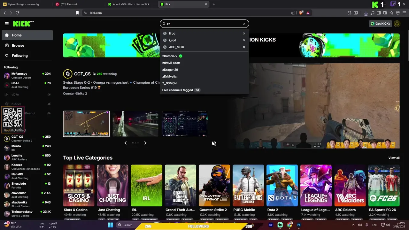Image resolution: width=409 pixels, height=230 pixels.
Task: Show next featured stream with right arrow
Action: [145, 143]
